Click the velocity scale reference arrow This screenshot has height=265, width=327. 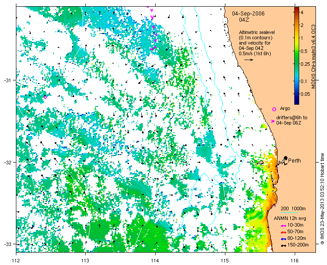(249, 60)
